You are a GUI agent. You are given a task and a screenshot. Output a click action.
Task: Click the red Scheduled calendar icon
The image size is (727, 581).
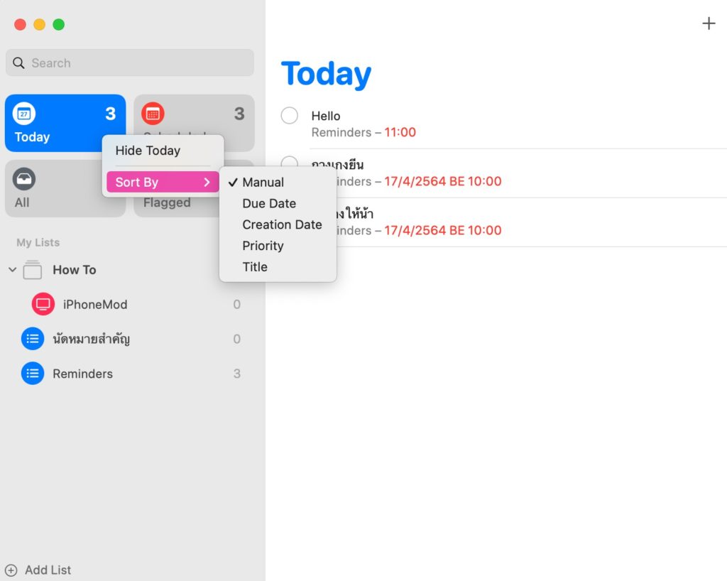click(x=153, y=114)
